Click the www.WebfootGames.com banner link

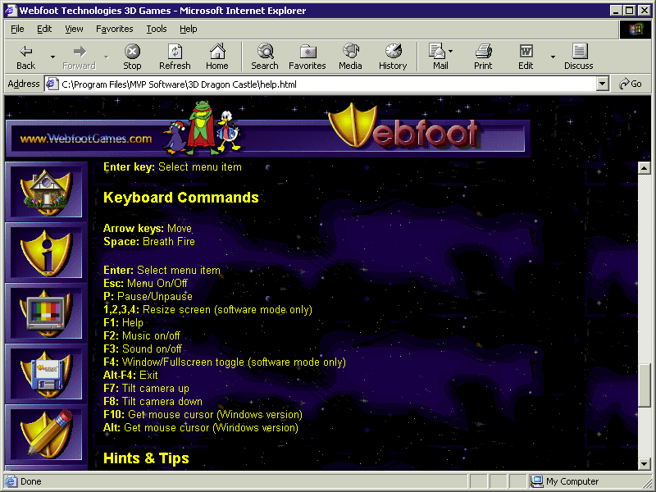(86, 139)
